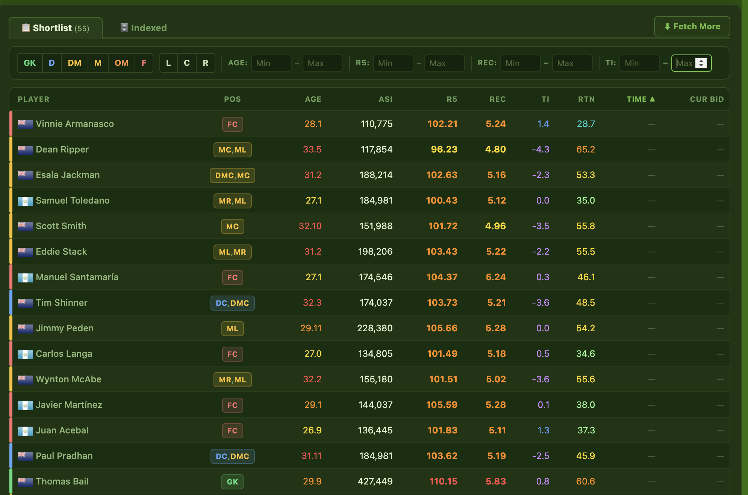Switch to the Indexed tab
This screenshot has width=748, height=495.
144,28
